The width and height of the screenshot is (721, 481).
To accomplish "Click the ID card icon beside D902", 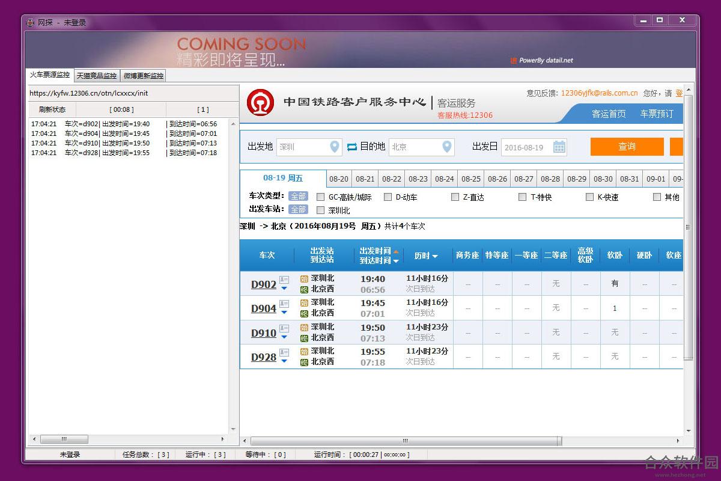I will (284, 280).
